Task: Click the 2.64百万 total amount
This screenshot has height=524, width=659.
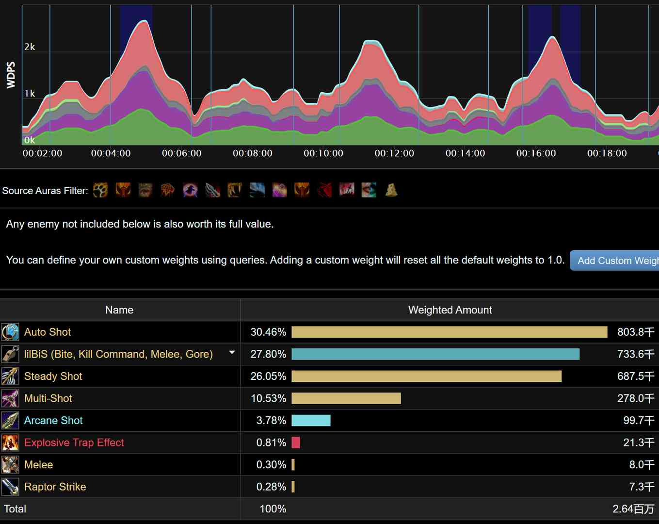Action: coord(633,509)
